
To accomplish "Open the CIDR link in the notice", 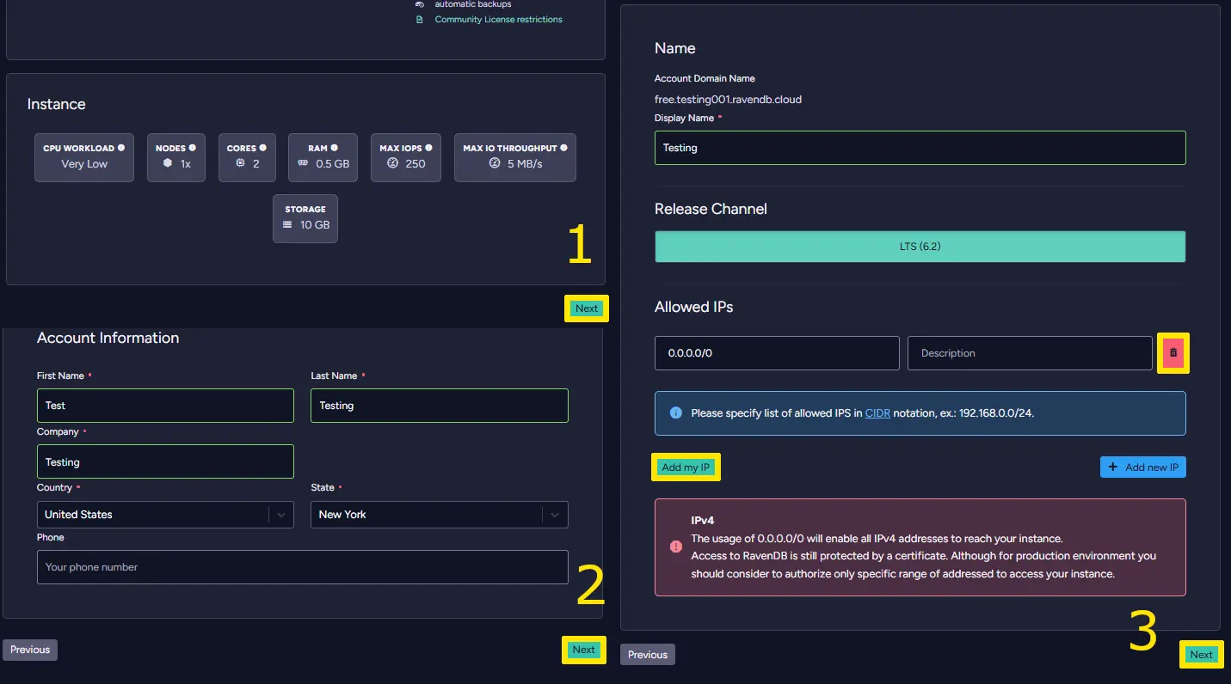I will (877, 413).
